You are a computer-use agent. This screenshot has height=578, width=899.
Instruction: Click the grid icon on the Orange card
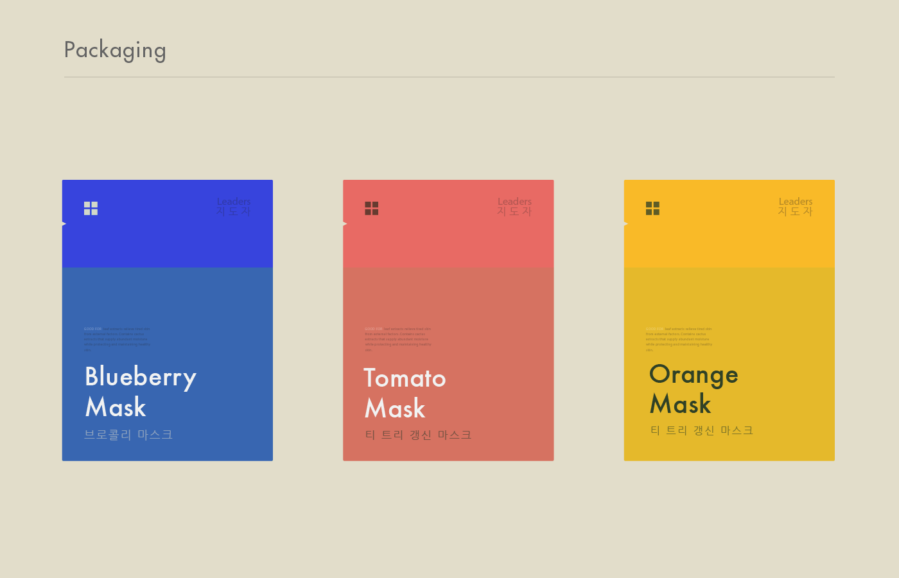point(652,208)
